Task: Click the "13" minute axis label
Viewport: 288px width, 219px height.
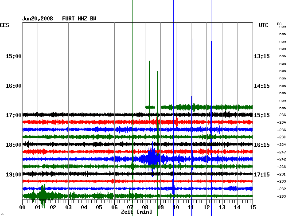Action: (x=222, y=207)
